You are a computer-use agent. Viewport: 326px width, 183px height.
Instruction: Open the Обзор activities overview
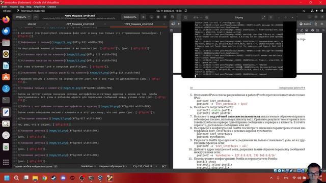(x=7, y=11)
